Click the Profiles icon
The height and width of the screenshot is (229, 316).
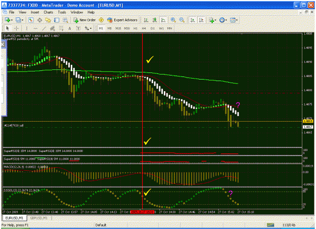pos(18,20)
